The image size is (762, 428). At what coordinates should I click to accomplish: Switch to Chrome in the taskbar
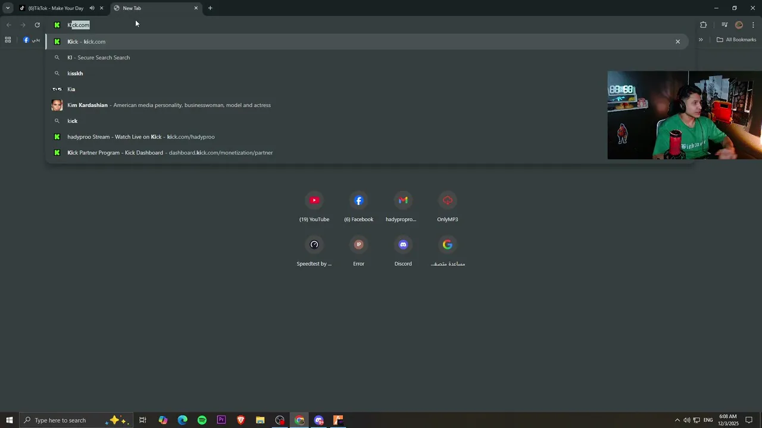click(299, 420)
